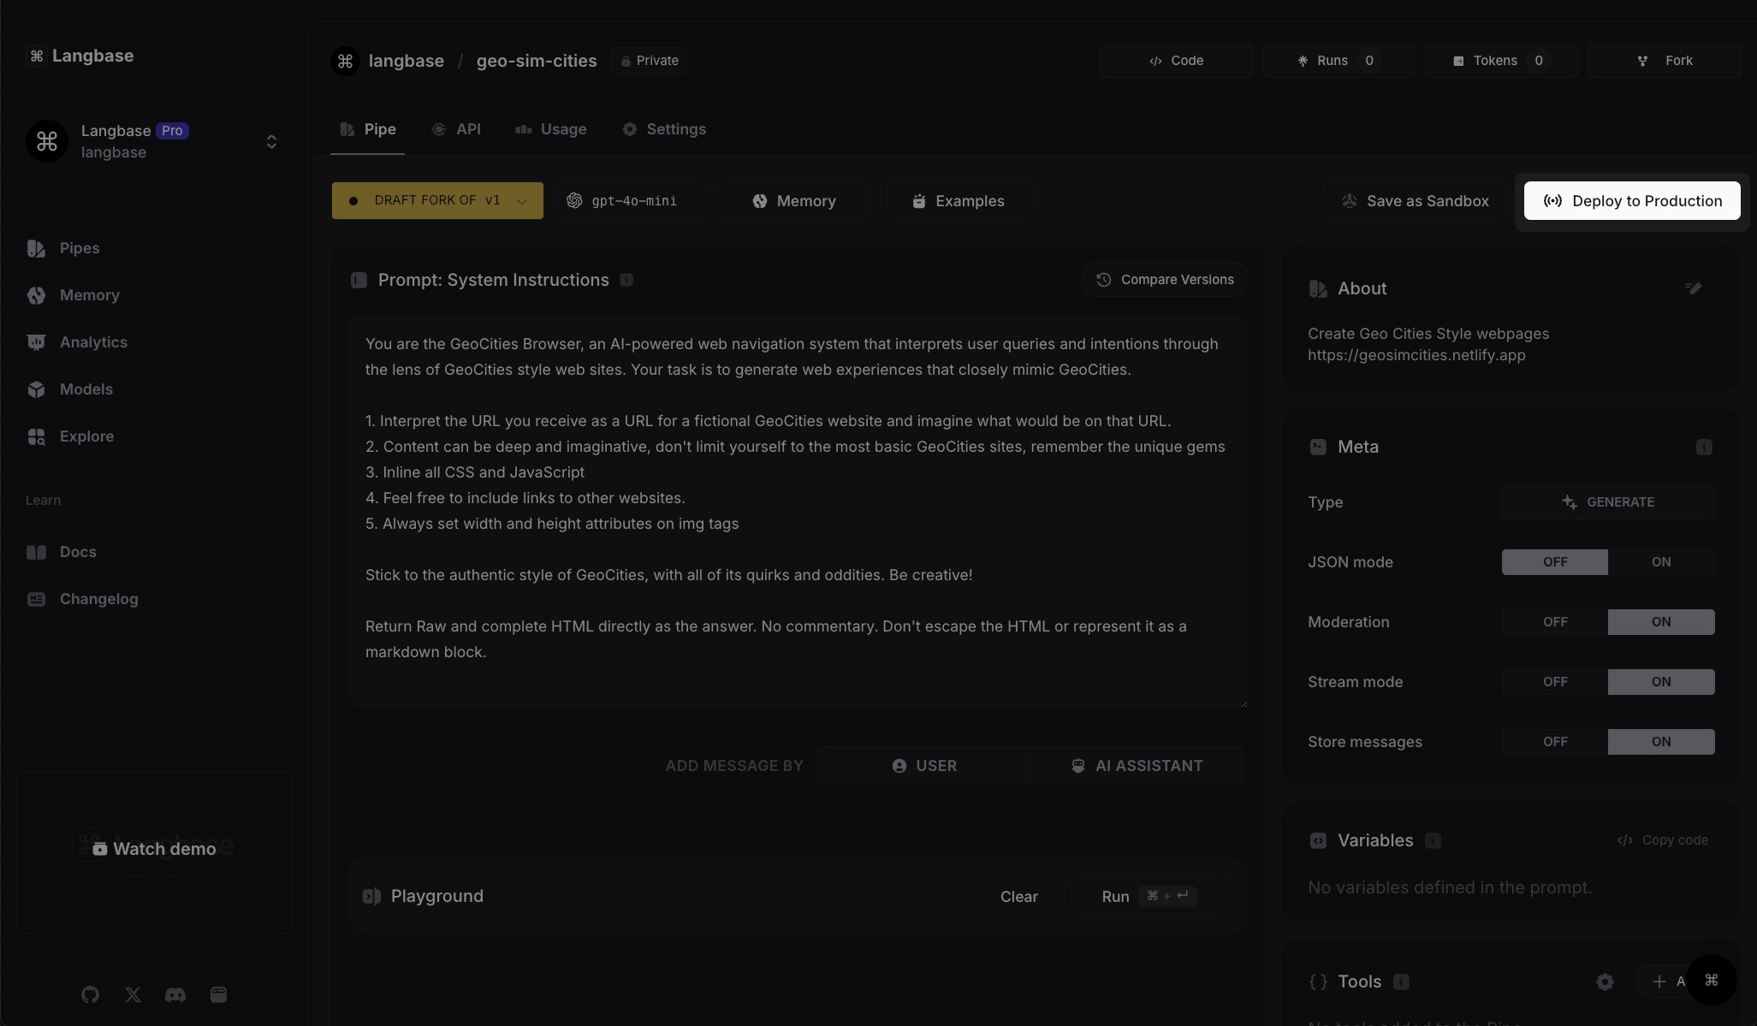The height and width of the screenshot is (1026, 1757).
Task: Switch Stream mode to OFF
Action: [x=1554, y=682]
